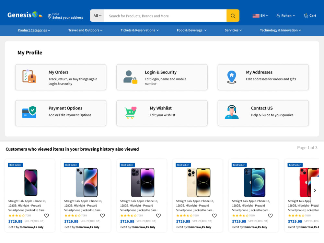Click the Payment Options card shield icon
Viewport: 324px width, 243px height.
[x=29, y=112]
